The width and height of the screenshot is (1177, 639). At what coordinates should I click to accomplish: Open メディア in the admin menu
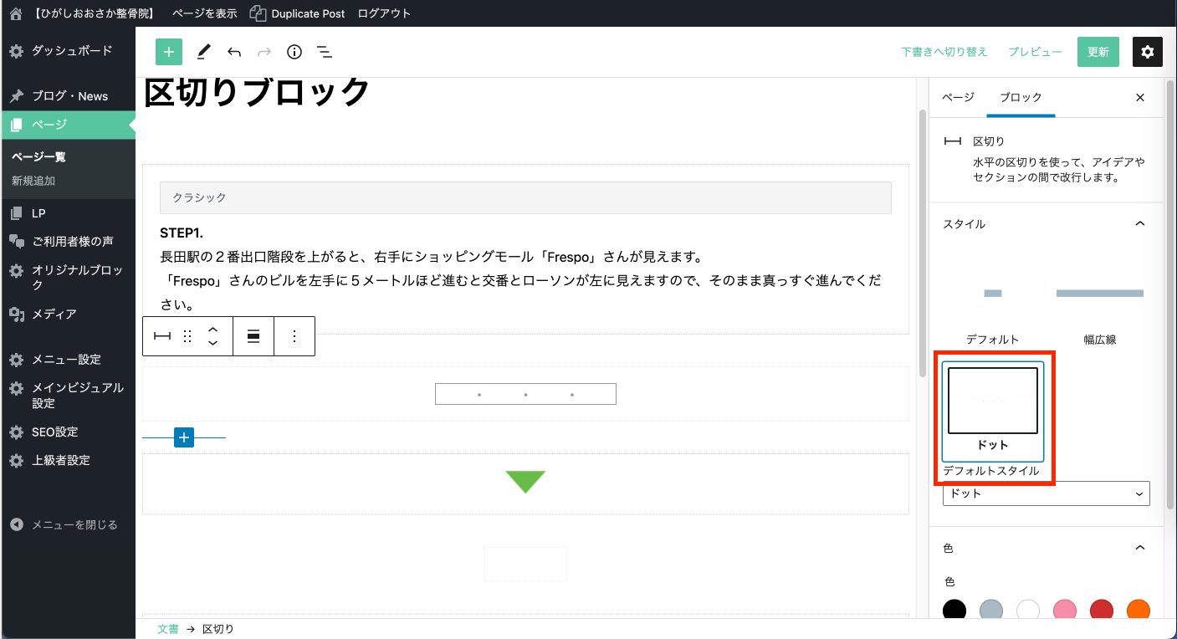click(x=54, y=314)
